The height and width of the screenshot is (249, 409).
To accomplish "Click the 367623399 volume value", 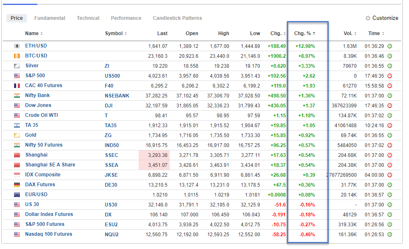I will pyautogui.click(x=344, y=106).
